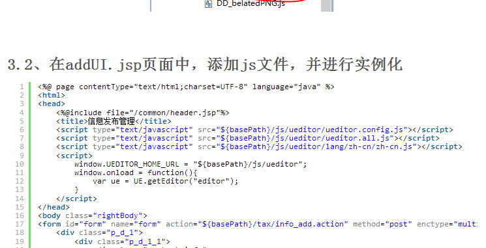Screen dimensions: 486x248
Task: Click the title '信息发布管理' text
Action: tap(112, 121)
